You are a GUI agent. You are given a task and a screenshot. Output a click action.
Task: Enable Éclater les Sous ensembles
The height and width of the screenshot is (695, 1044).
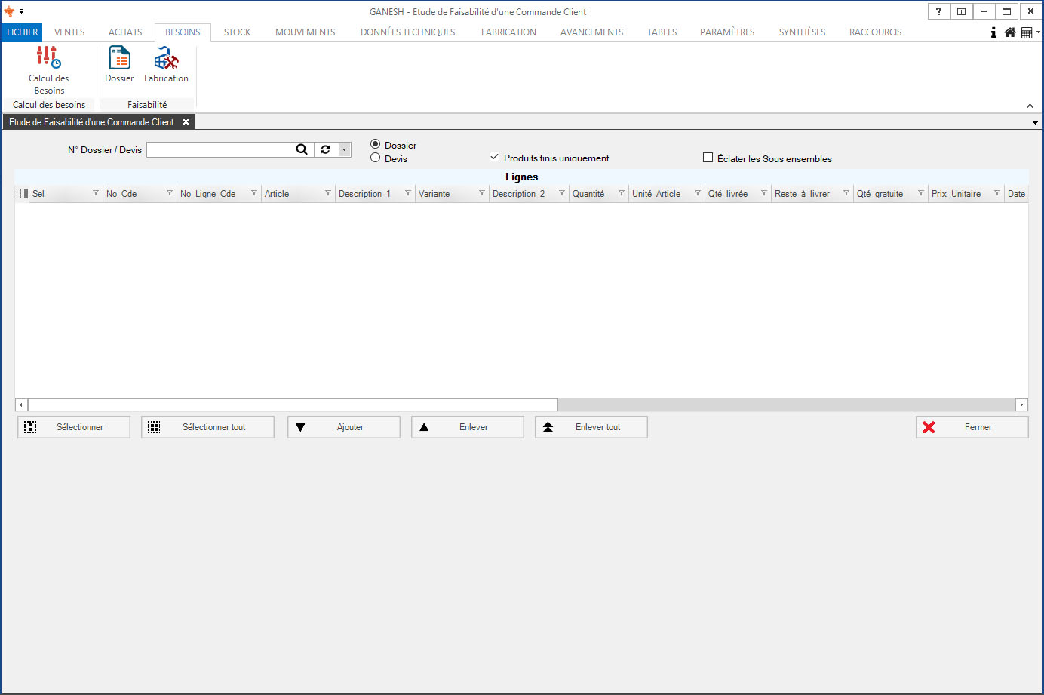pos(708,158)
